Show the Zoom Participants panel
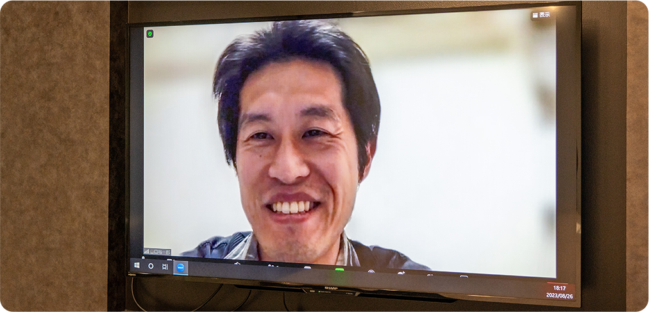The image size is (649, 312). point(273,265)
